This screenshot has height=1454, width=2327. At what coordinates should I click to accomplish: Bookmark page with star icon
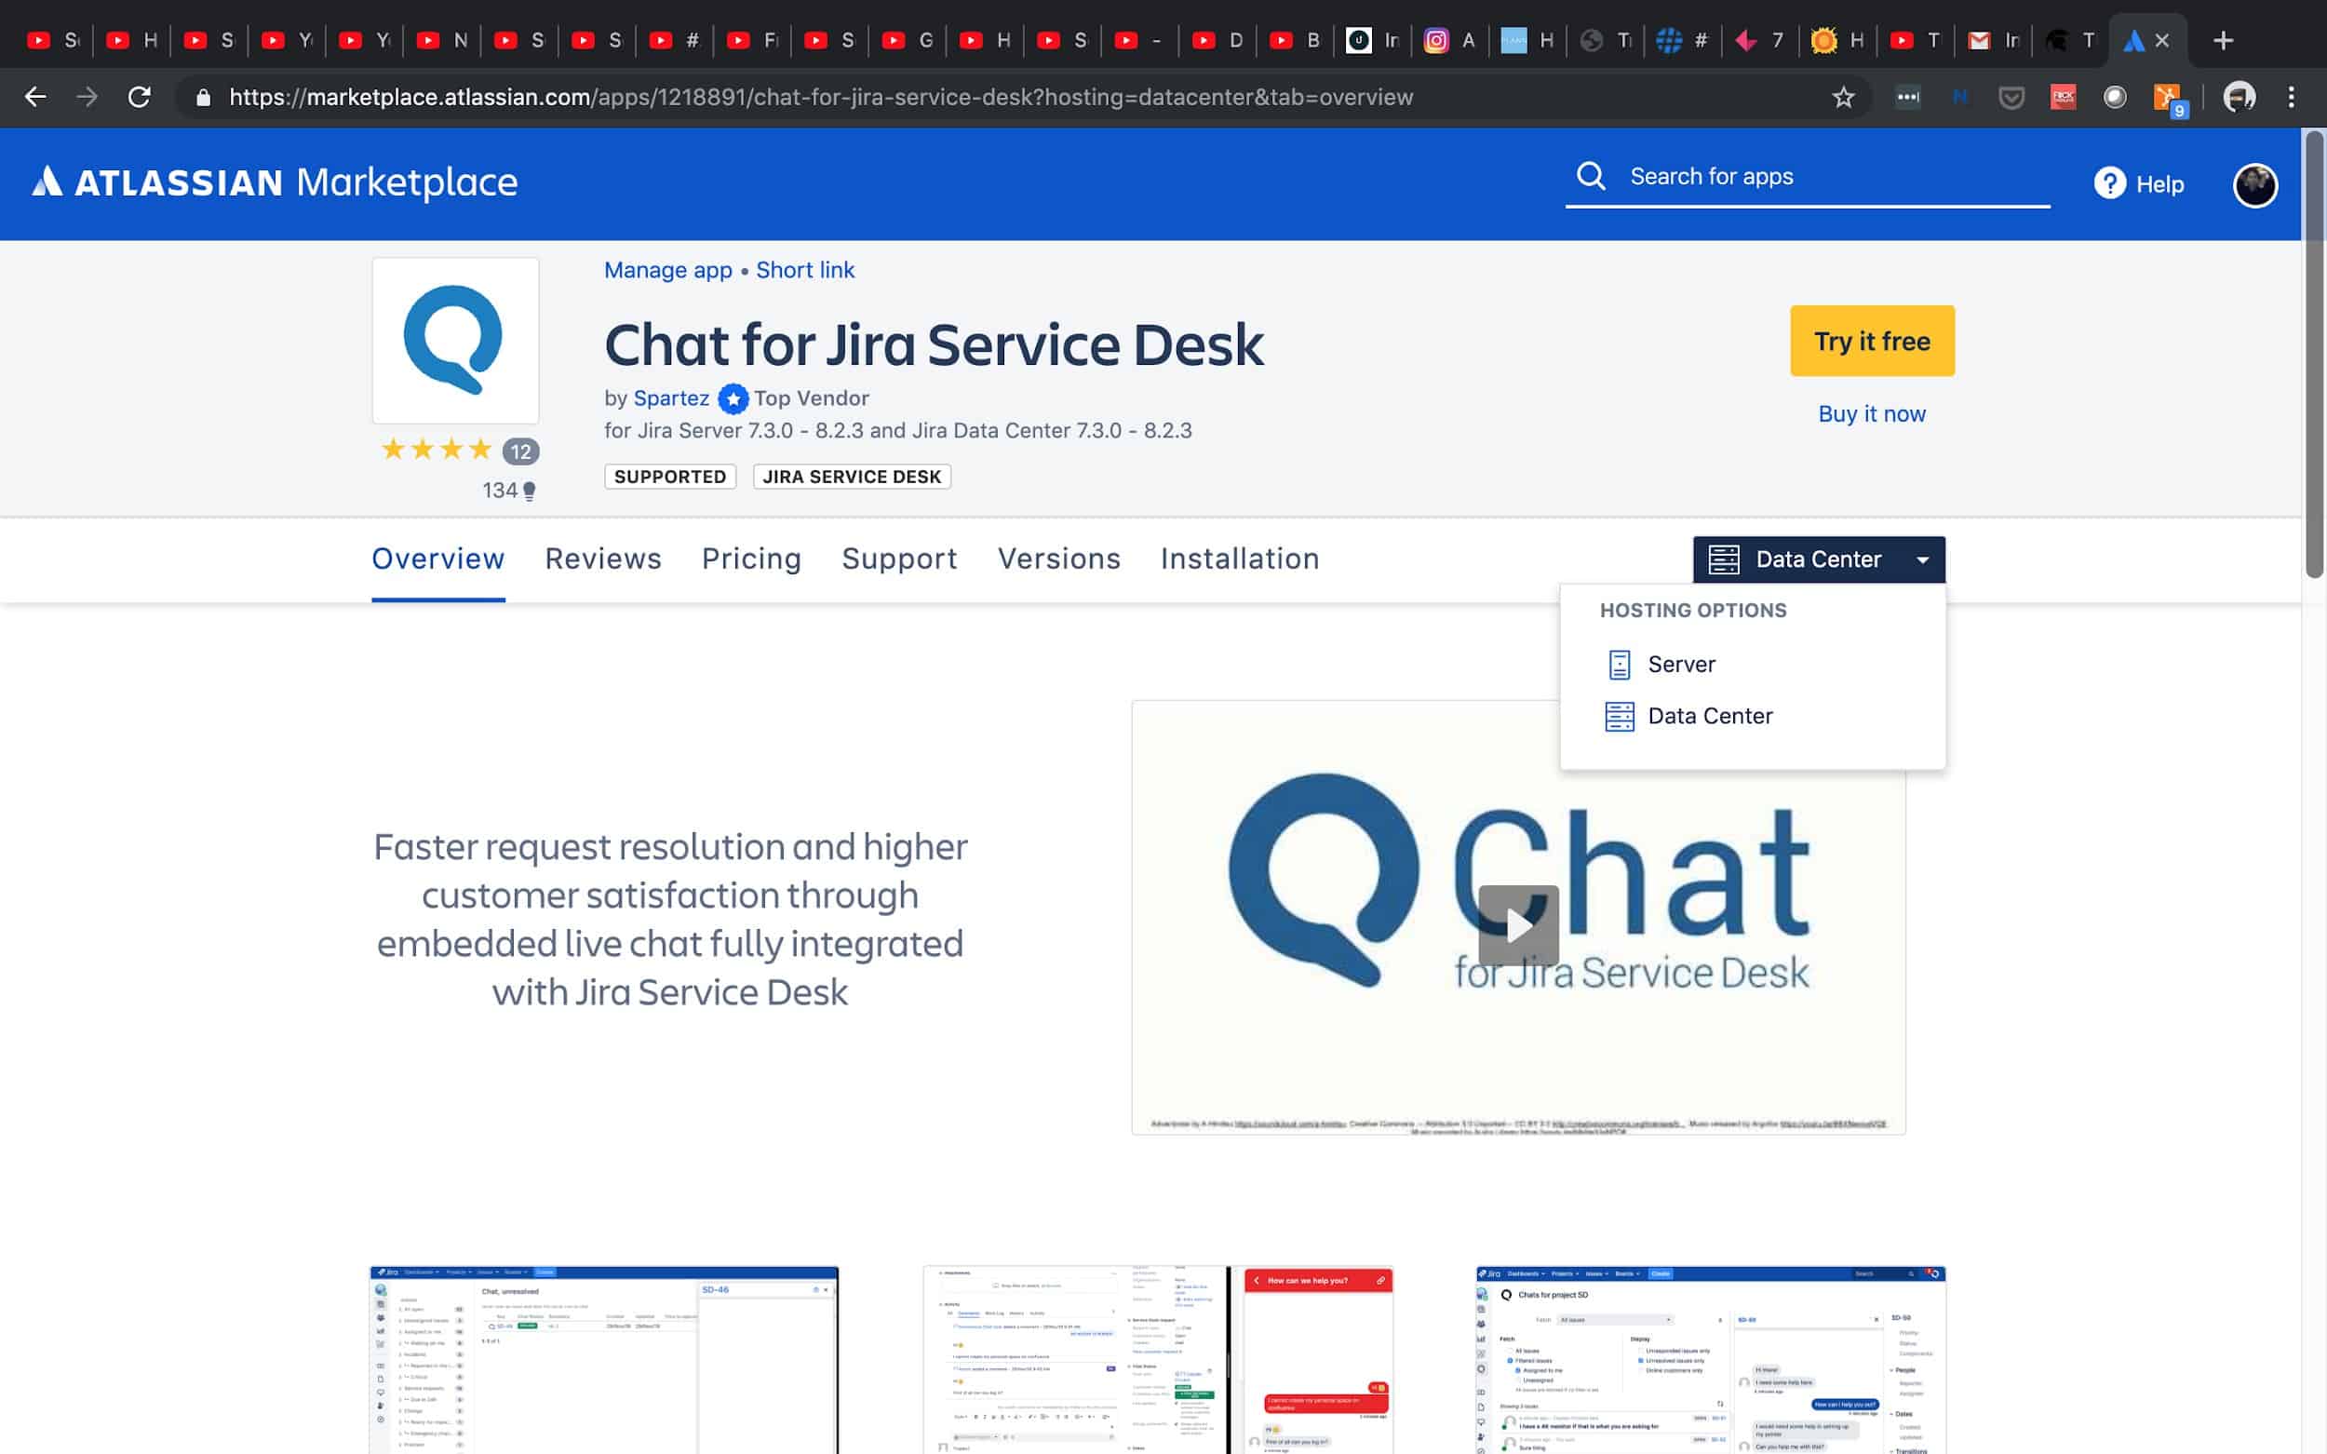coord(1842,97)
